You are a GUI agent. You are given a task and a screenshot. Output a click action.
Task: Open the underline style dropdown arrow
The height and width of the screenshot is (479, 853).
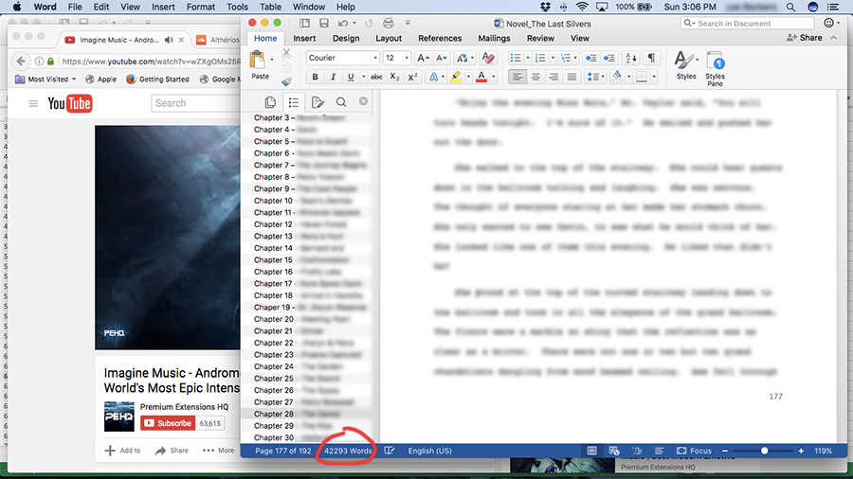pos(363,77)
